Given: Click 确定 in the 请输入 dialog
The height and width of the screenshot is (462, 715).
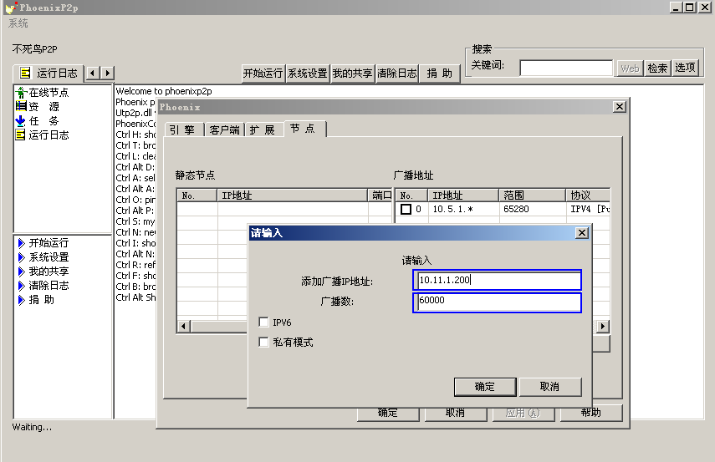Looking at the screenshot, I should click(x=485, y=386).
